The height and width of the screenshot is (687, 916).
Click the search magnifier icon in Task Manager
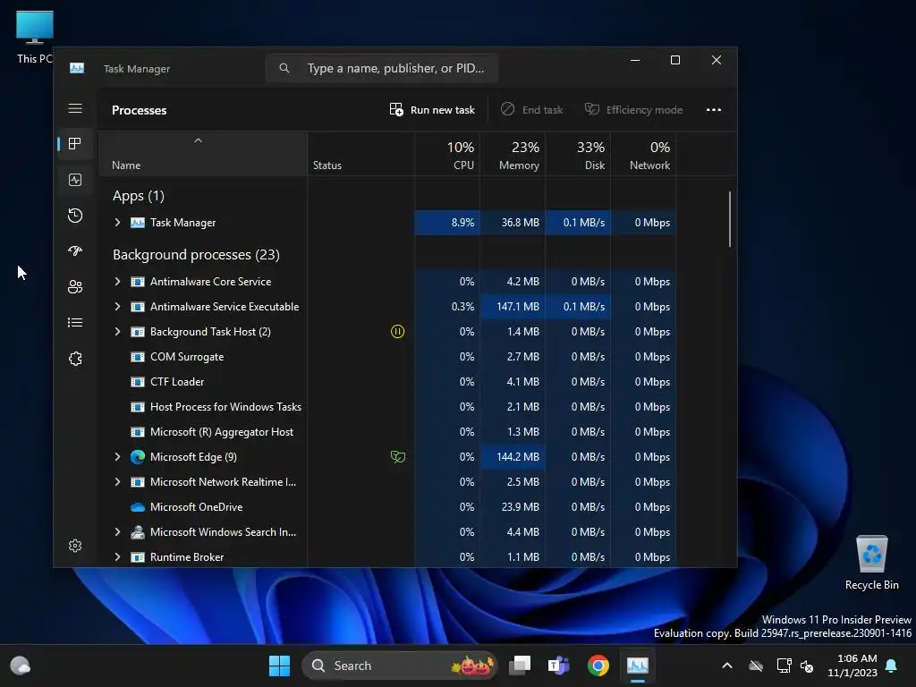point(284,68)
